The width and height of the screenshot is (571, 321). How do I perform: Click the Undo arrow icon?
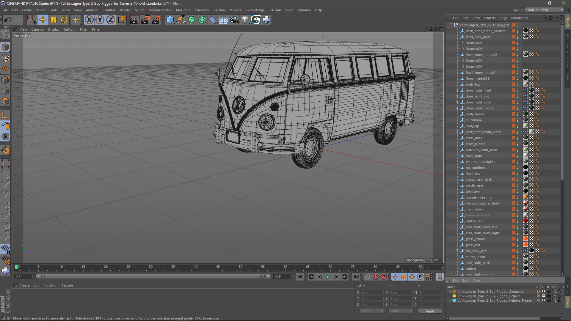[x=8, y=20]
